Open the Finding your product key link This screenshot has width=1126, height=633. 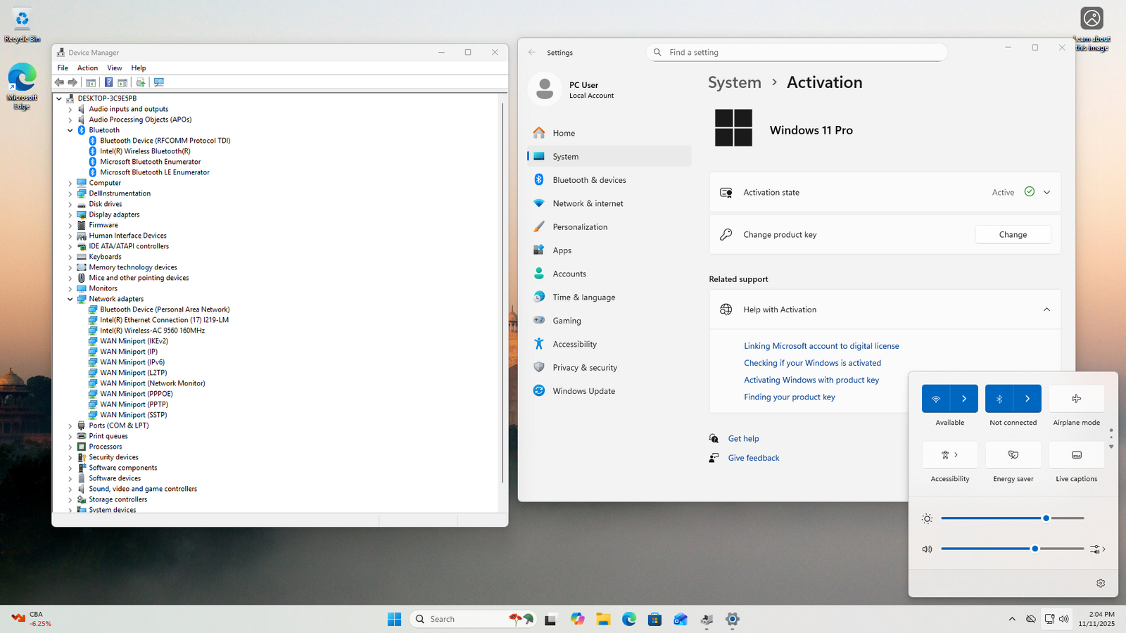pyautogui.click(x=789, y=397)
